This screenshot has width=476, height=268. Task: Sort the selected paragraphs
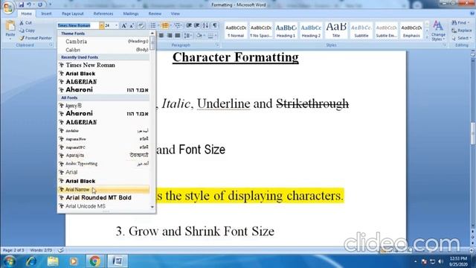coord(205,25)
